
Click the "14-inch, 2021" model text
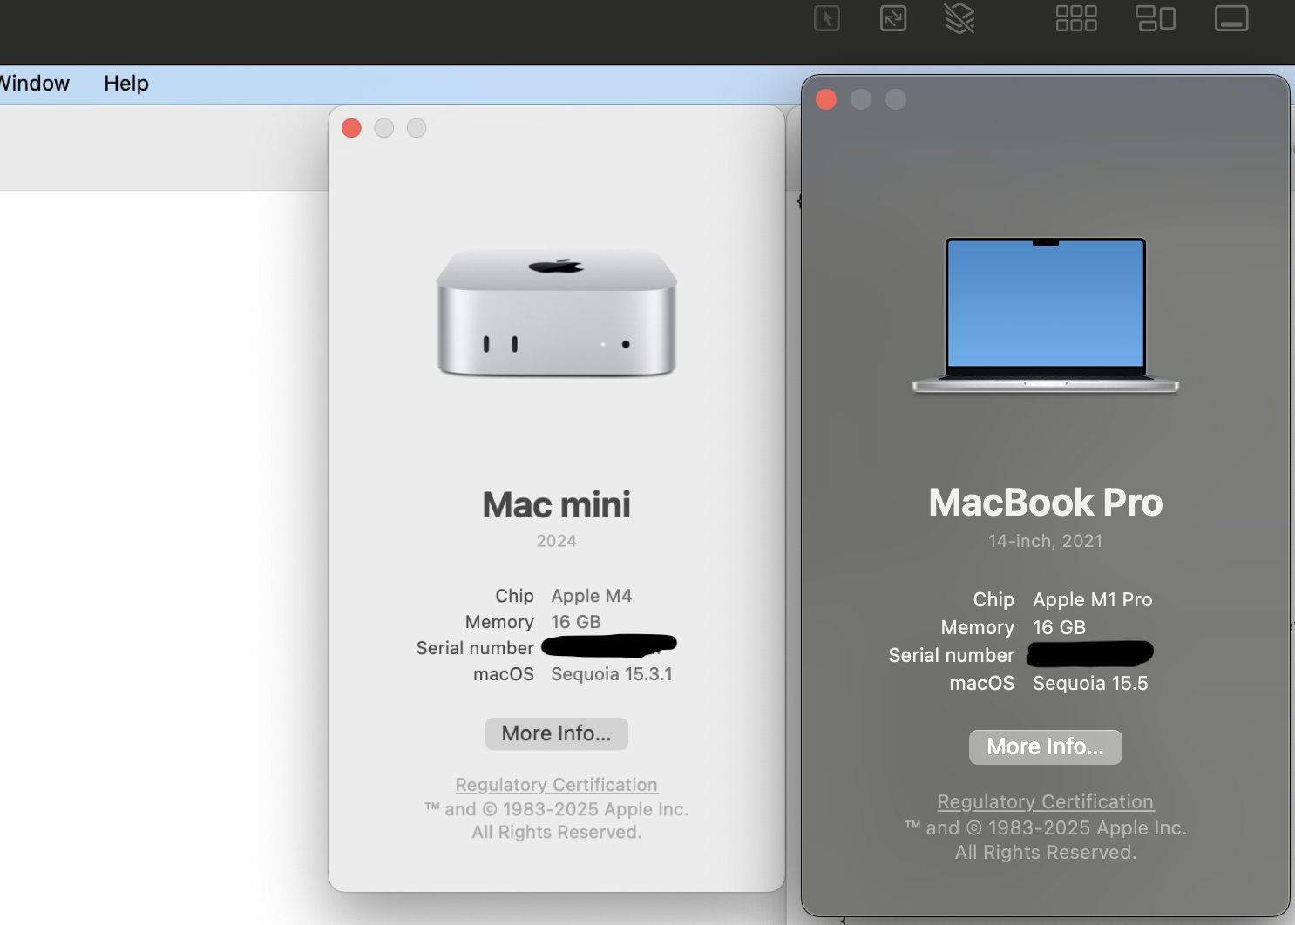1046,541
